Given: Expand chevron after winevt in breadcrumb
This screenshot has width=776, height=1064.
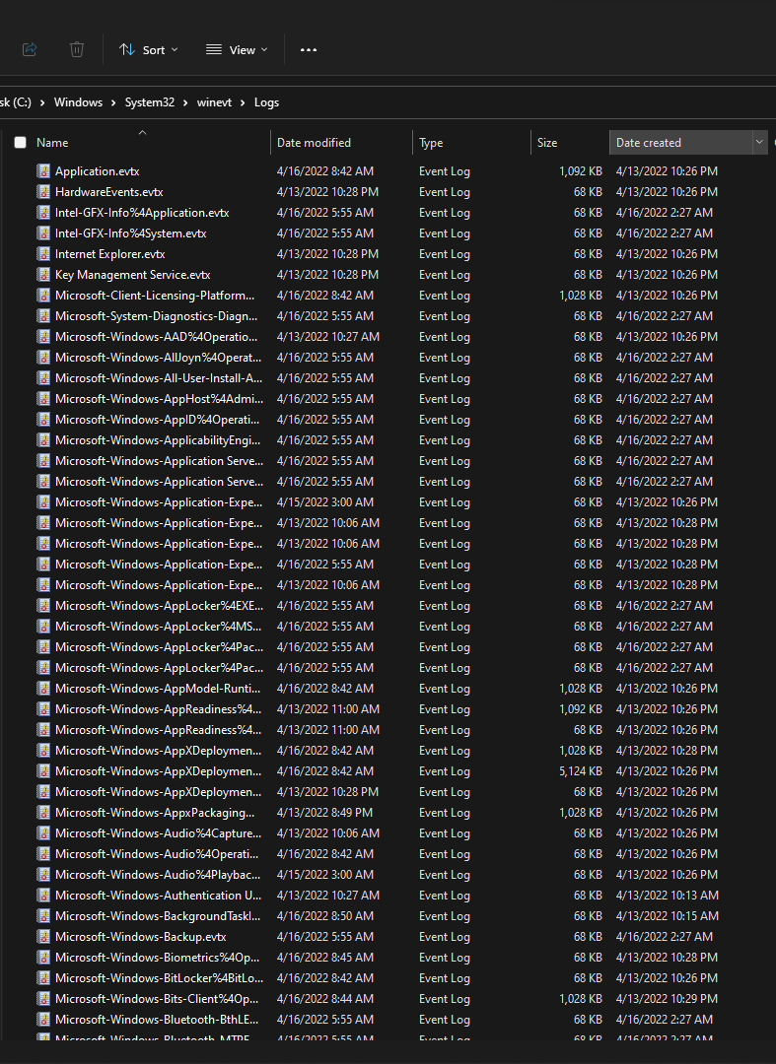Looking at the screenshot, I should [x=243, y=102].
